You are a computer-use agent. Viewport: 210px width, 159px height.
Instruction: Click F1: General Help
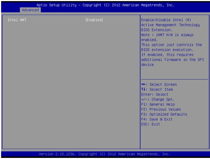pos(158,104)
